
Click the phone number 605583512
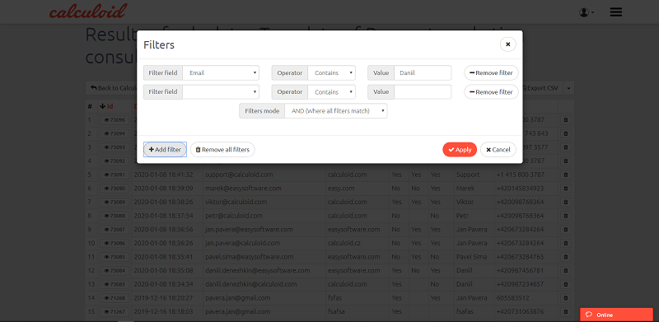(x=512, y=298)
